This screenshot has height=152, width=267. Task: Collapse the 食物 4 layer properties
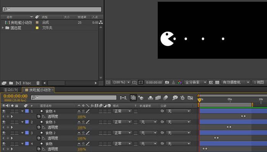coord(22,111)
